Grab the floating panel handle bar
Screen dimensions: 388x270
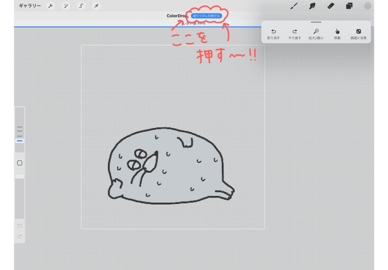(316, 22)
